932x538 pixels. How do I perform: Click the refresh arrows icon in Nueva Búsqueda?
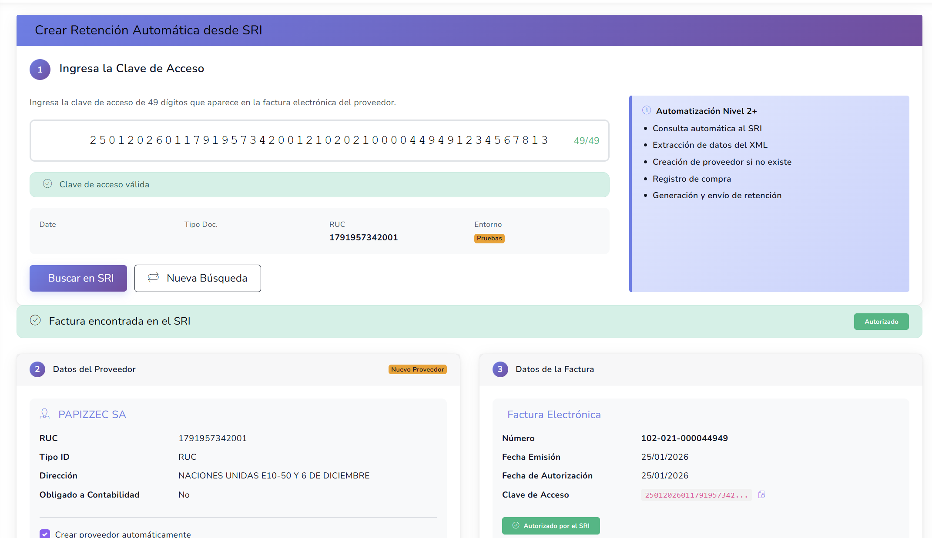tap(153, 277)
